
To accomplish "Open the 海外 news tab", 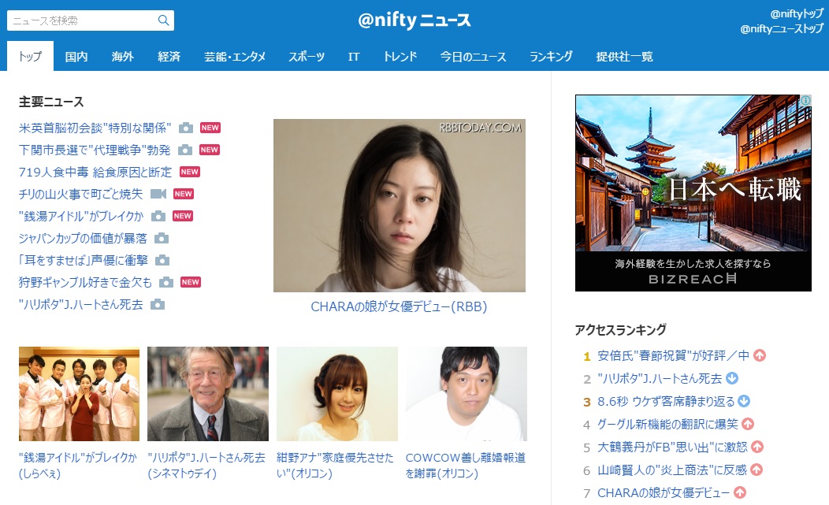I will pyautogui.click(x=123, y=57).
